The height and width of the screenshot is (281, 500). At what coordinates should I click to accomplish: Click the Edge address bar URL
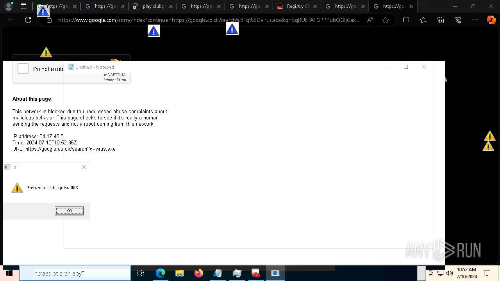[208, 20]
